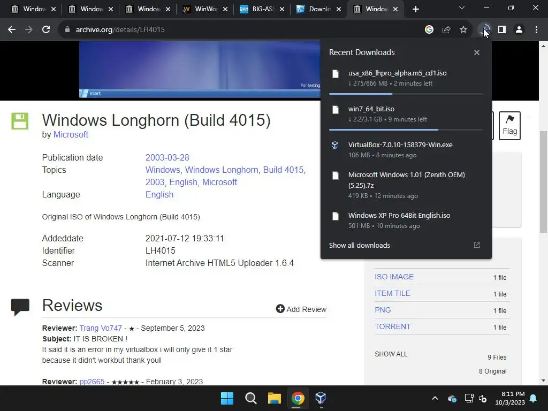This screenshot has height=411, width=548.
Task: Open VirtualBox-7.0.10-158379-Win.exe download
Action: [406, 150]
